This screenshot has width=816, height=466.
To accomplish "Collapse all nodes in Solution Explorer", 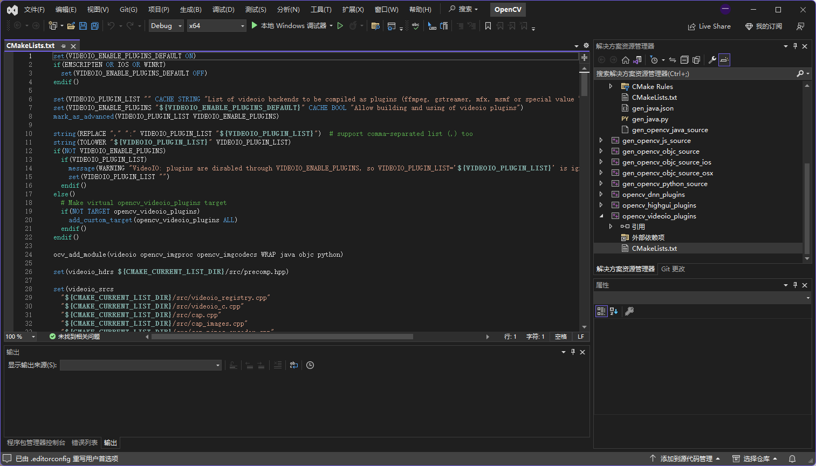I will (x=684, y=60).
